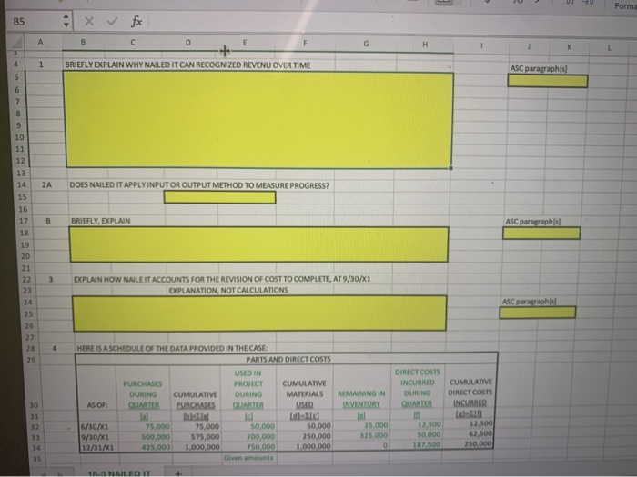Click the '575,000' cumulative purchases cell
The height and width of the screenshot is (477, 637).
(205, 437)
